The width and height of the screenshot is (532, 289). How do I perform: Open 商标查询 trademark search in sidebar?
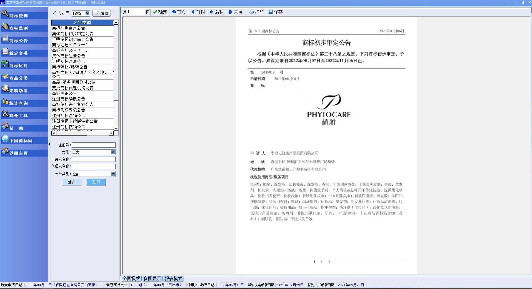click(x=24, y=15)
